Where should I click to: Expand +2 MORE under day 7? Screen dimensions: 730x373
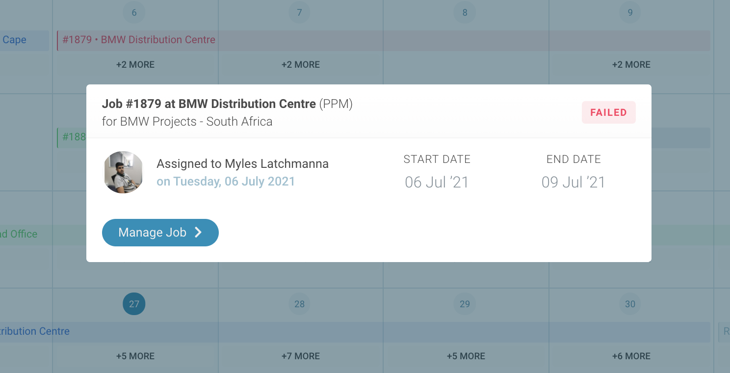[x=301, y=65]
